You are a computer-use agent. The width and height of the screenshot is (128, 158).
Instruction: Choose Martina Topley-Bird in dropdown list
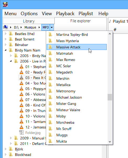(77, 35)
